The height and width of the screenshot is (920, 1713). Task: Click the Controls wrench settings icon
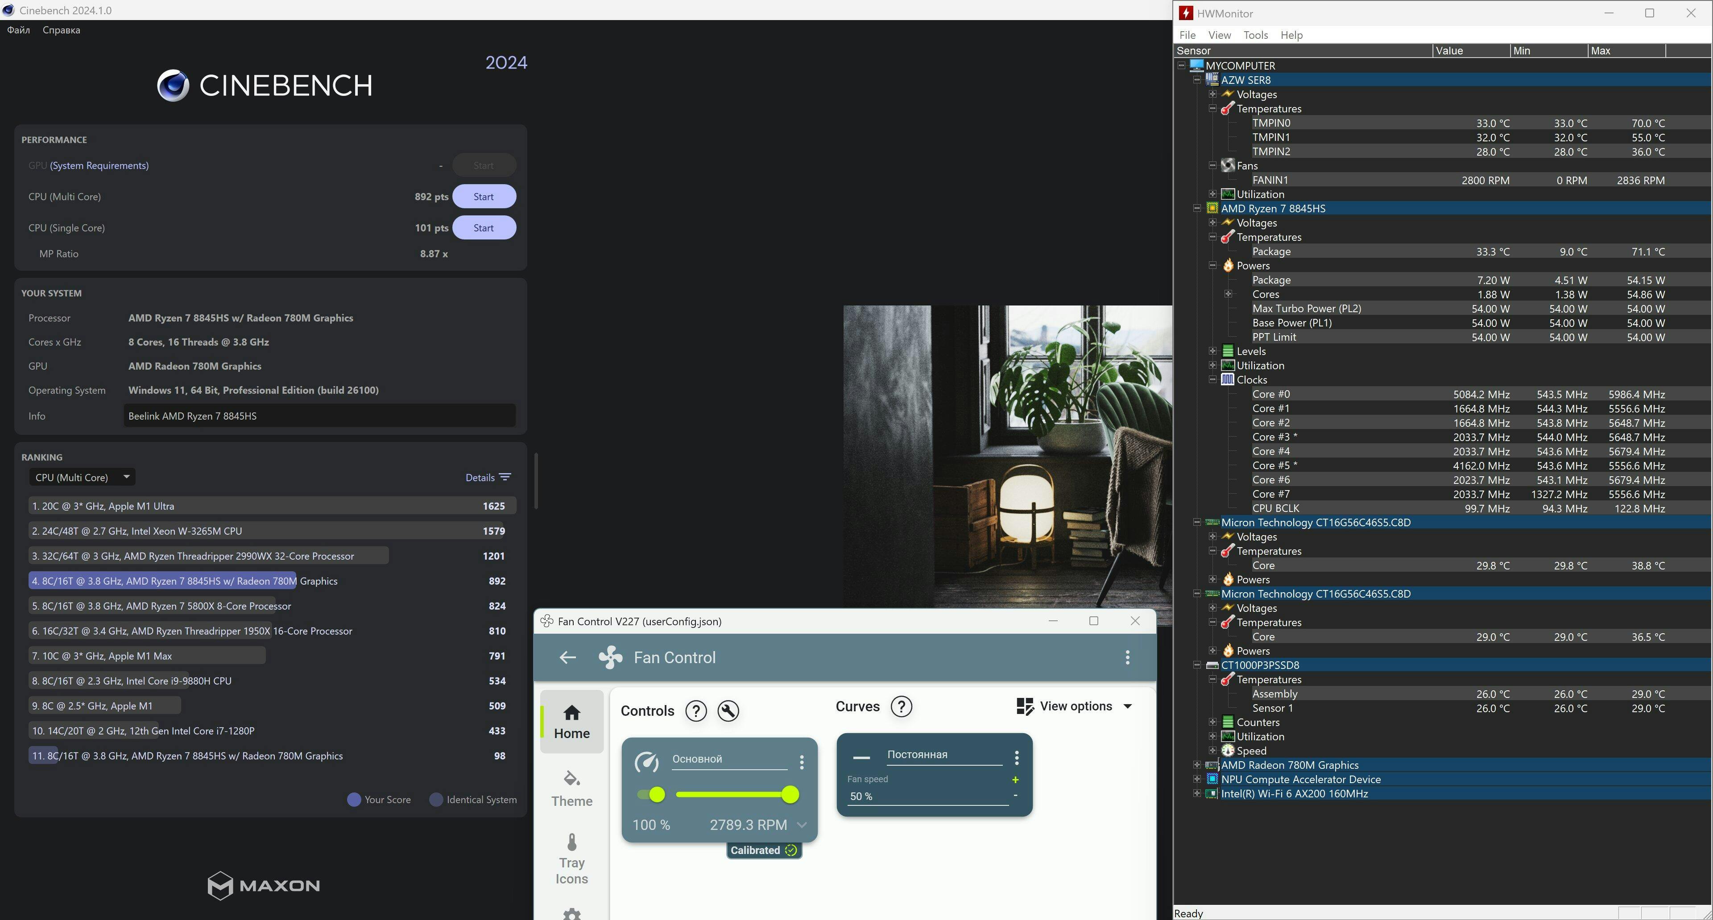click(728, 711)
